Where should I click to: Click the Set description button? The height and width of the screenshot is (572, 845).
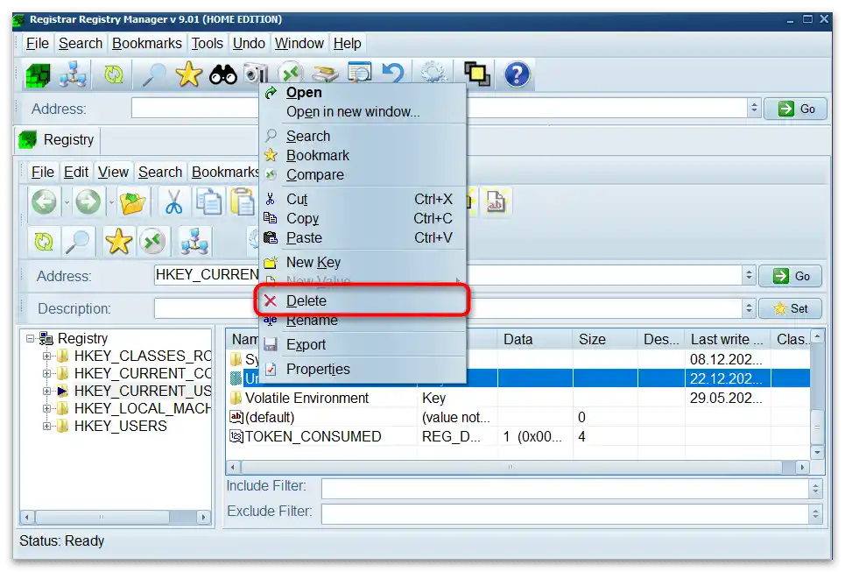[x=790, y=308]
